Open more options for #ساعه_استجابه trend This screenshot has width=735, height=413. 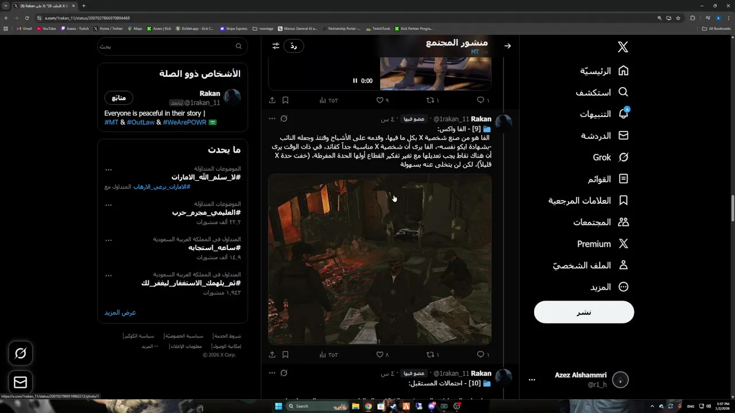[109, 240]
